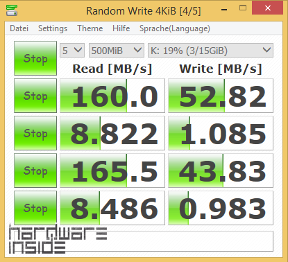Click the 0.983 write speed value

pos(221,208)
